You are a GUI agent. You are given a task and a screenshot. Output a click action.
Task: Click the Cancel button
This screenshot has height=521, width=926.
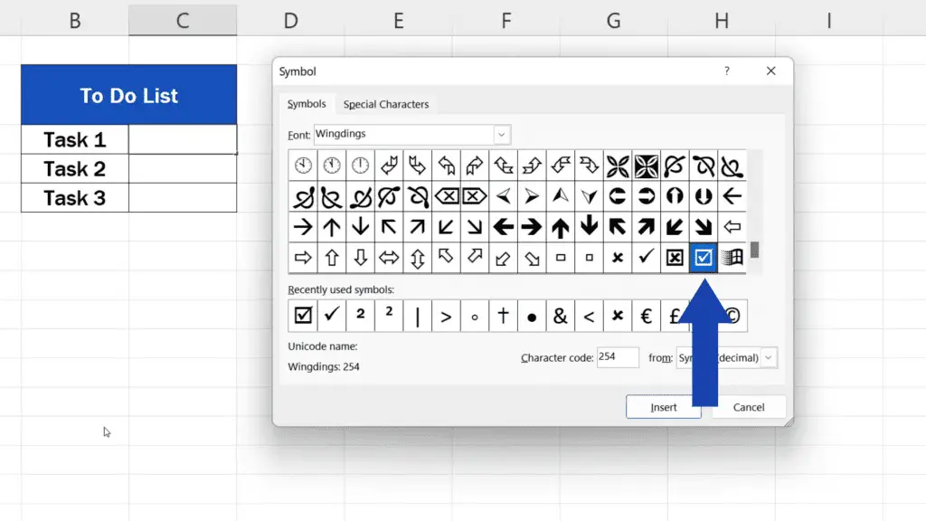(749, 407)
